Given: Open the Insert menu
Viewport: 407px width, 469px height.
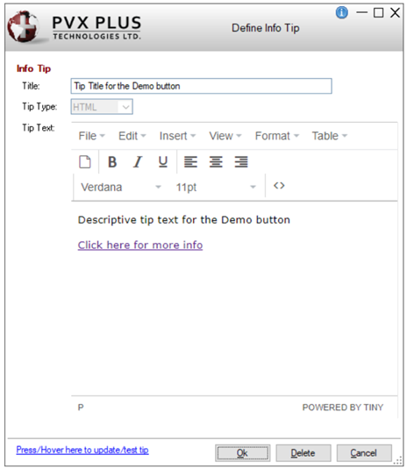Looking at the screenshot, I should 177,136.
